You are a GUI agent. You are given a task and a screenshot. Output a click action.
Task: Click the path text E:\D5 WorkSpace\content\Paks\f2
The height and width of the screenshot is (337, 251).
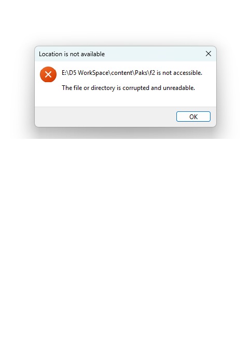(x=108, y=73)
